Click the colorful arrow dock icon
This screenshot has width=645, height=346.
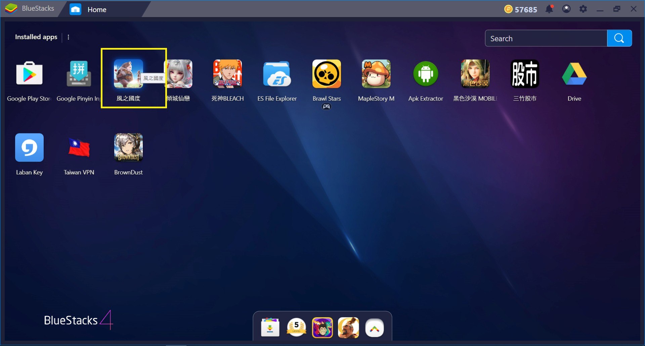point(375,328)
